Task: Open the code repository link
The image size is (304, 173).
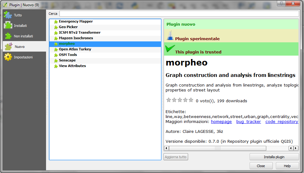Action: [x=282, y=122]
